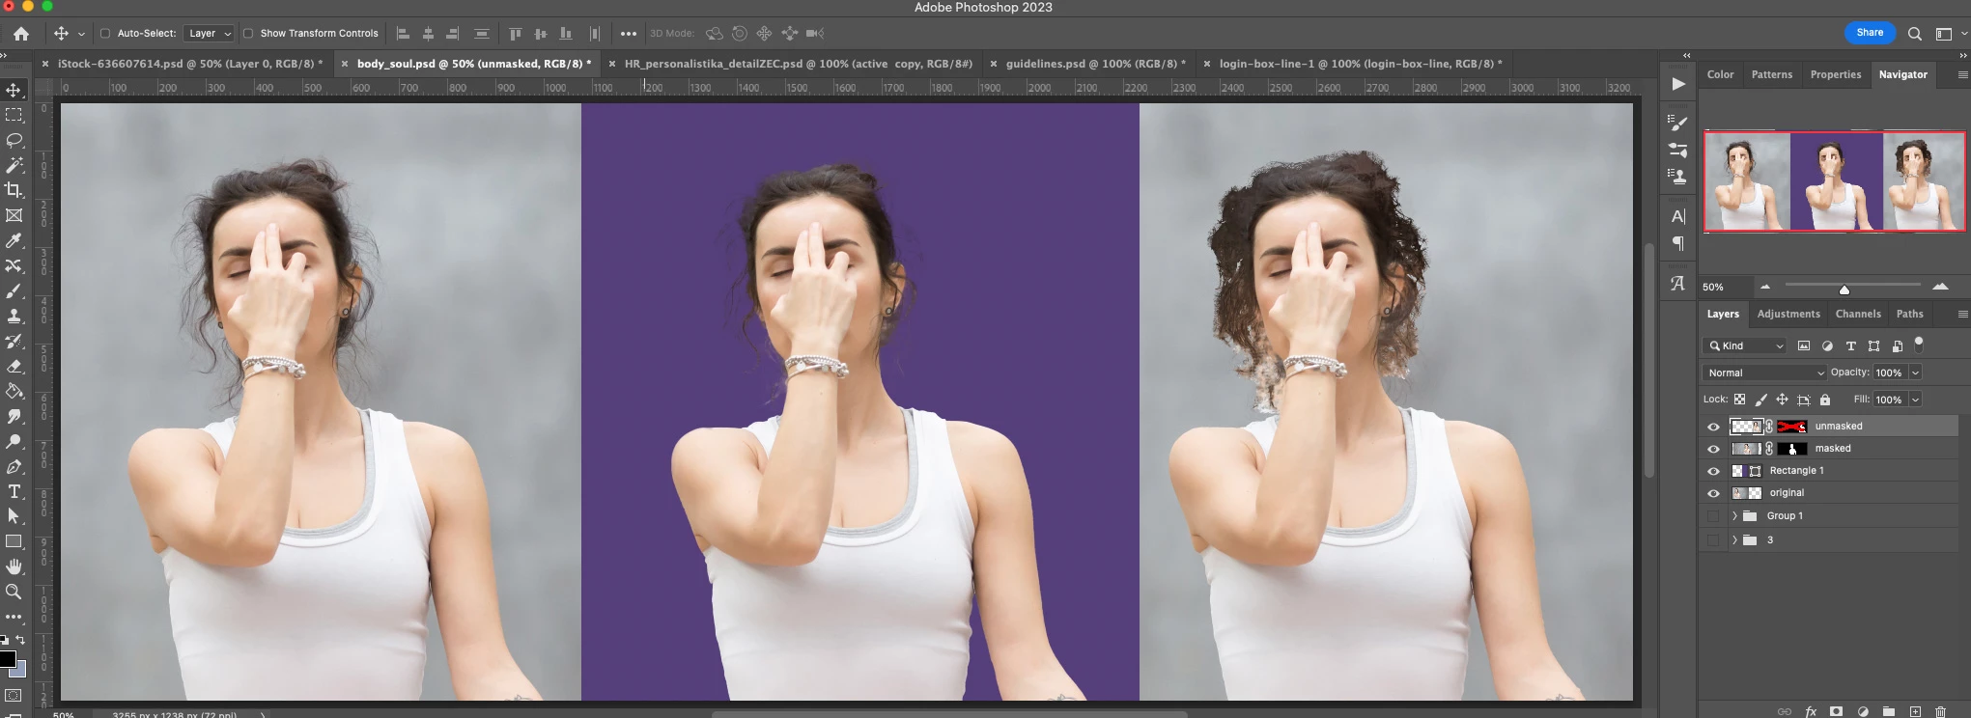Viewport: 1971px width, 718px height.
Task: Show the group named 3
Action: coord(1713,540)
